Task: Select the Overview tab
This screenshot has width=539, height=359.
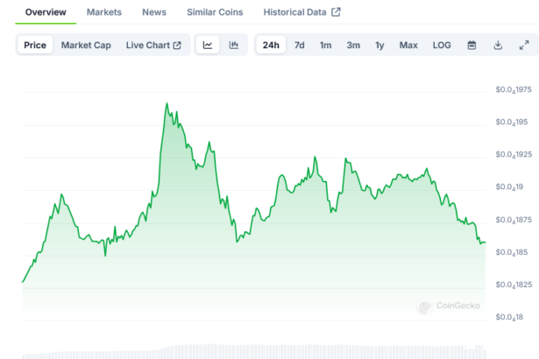Action: 46,12
